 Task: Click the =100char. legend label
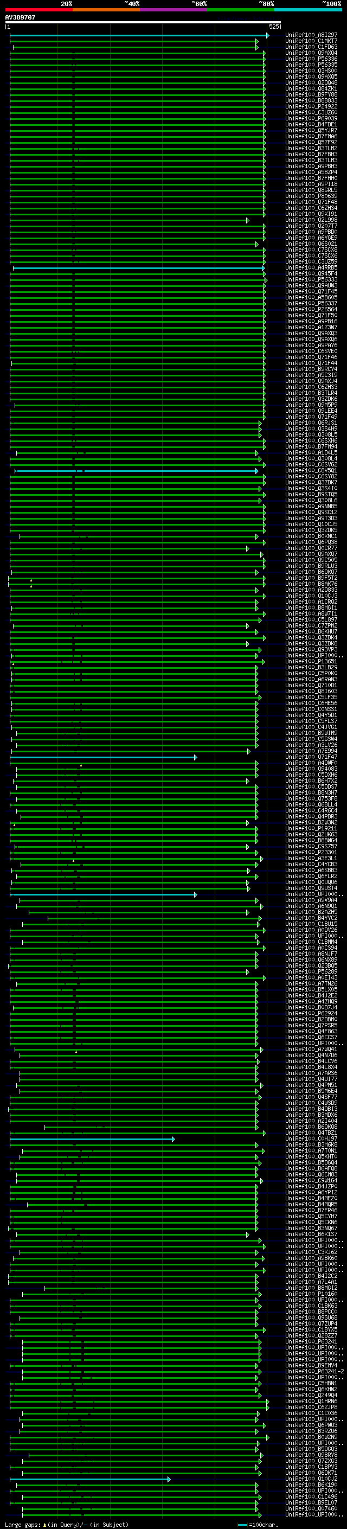pyautogui.click(x=264, y=1525)
